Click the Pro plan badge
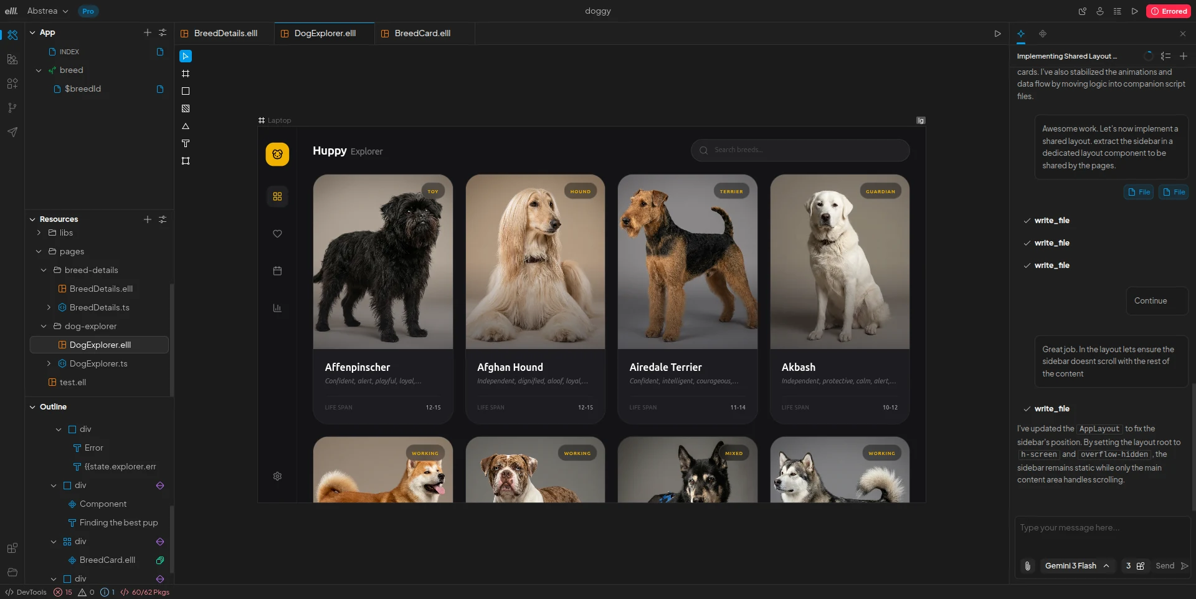The image size is (1196, 599). (88, 11)
